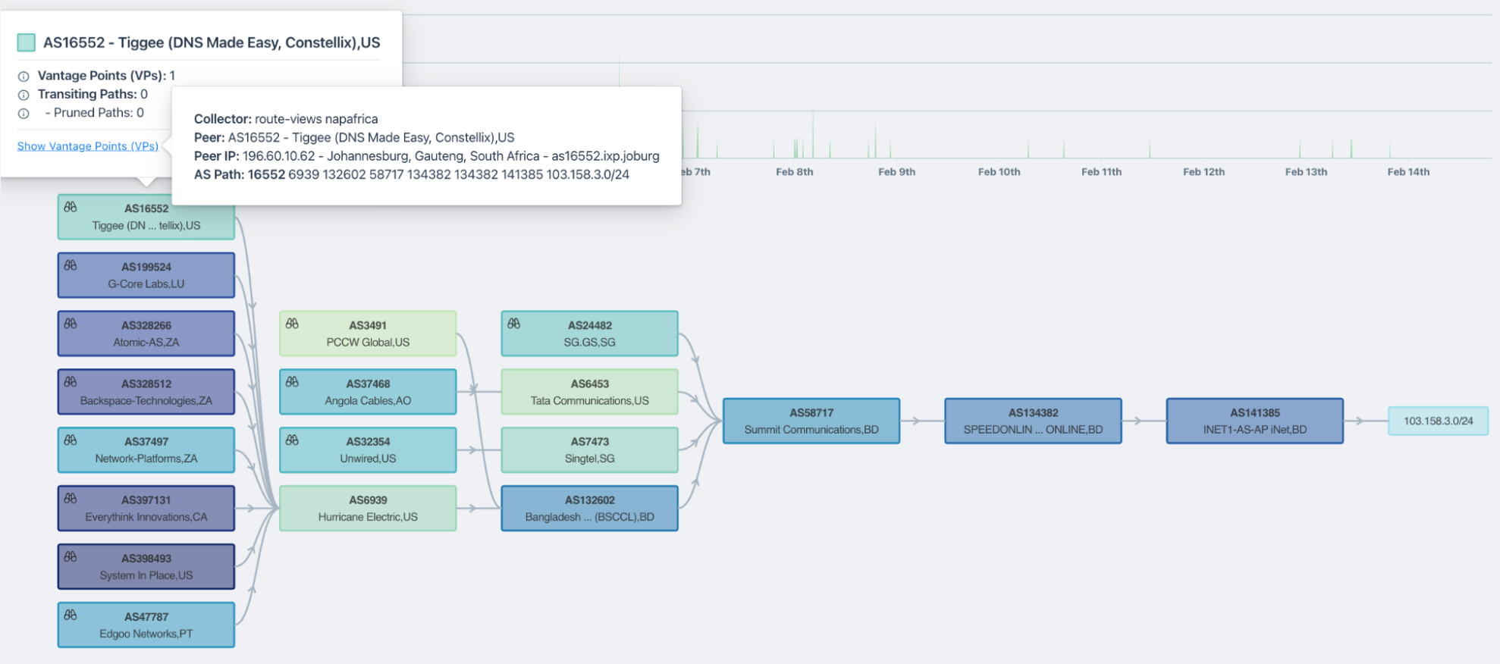Select the AS32354 Unwired node
The image size is (1500, 664).
click(x=368, y=449)
